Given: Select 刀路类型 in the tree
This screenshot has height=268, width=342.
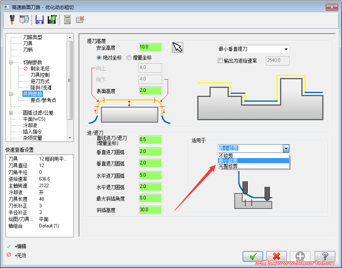Looking at the screenshot, I should point(32,37).
